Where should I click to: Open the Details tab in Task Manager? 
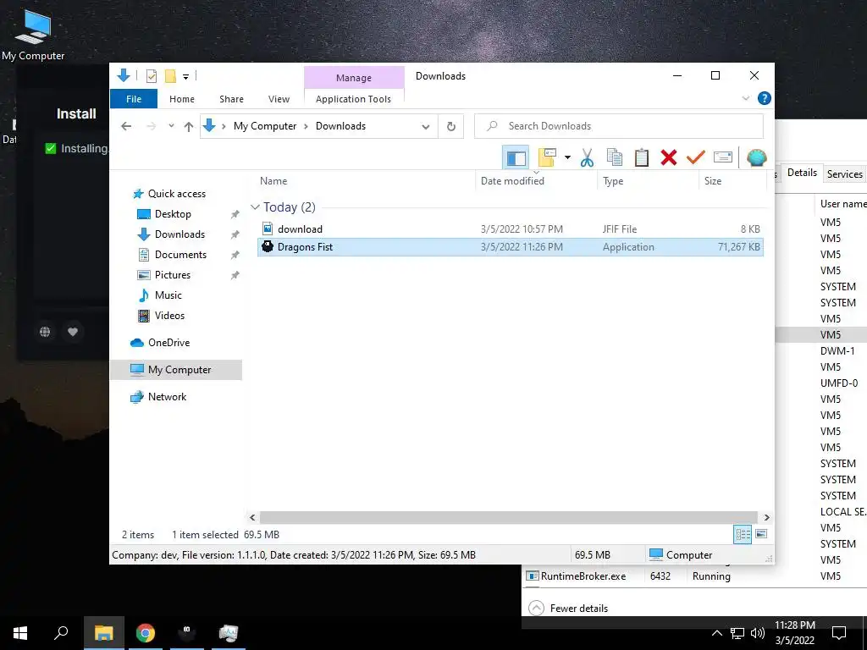coord(802,173)
